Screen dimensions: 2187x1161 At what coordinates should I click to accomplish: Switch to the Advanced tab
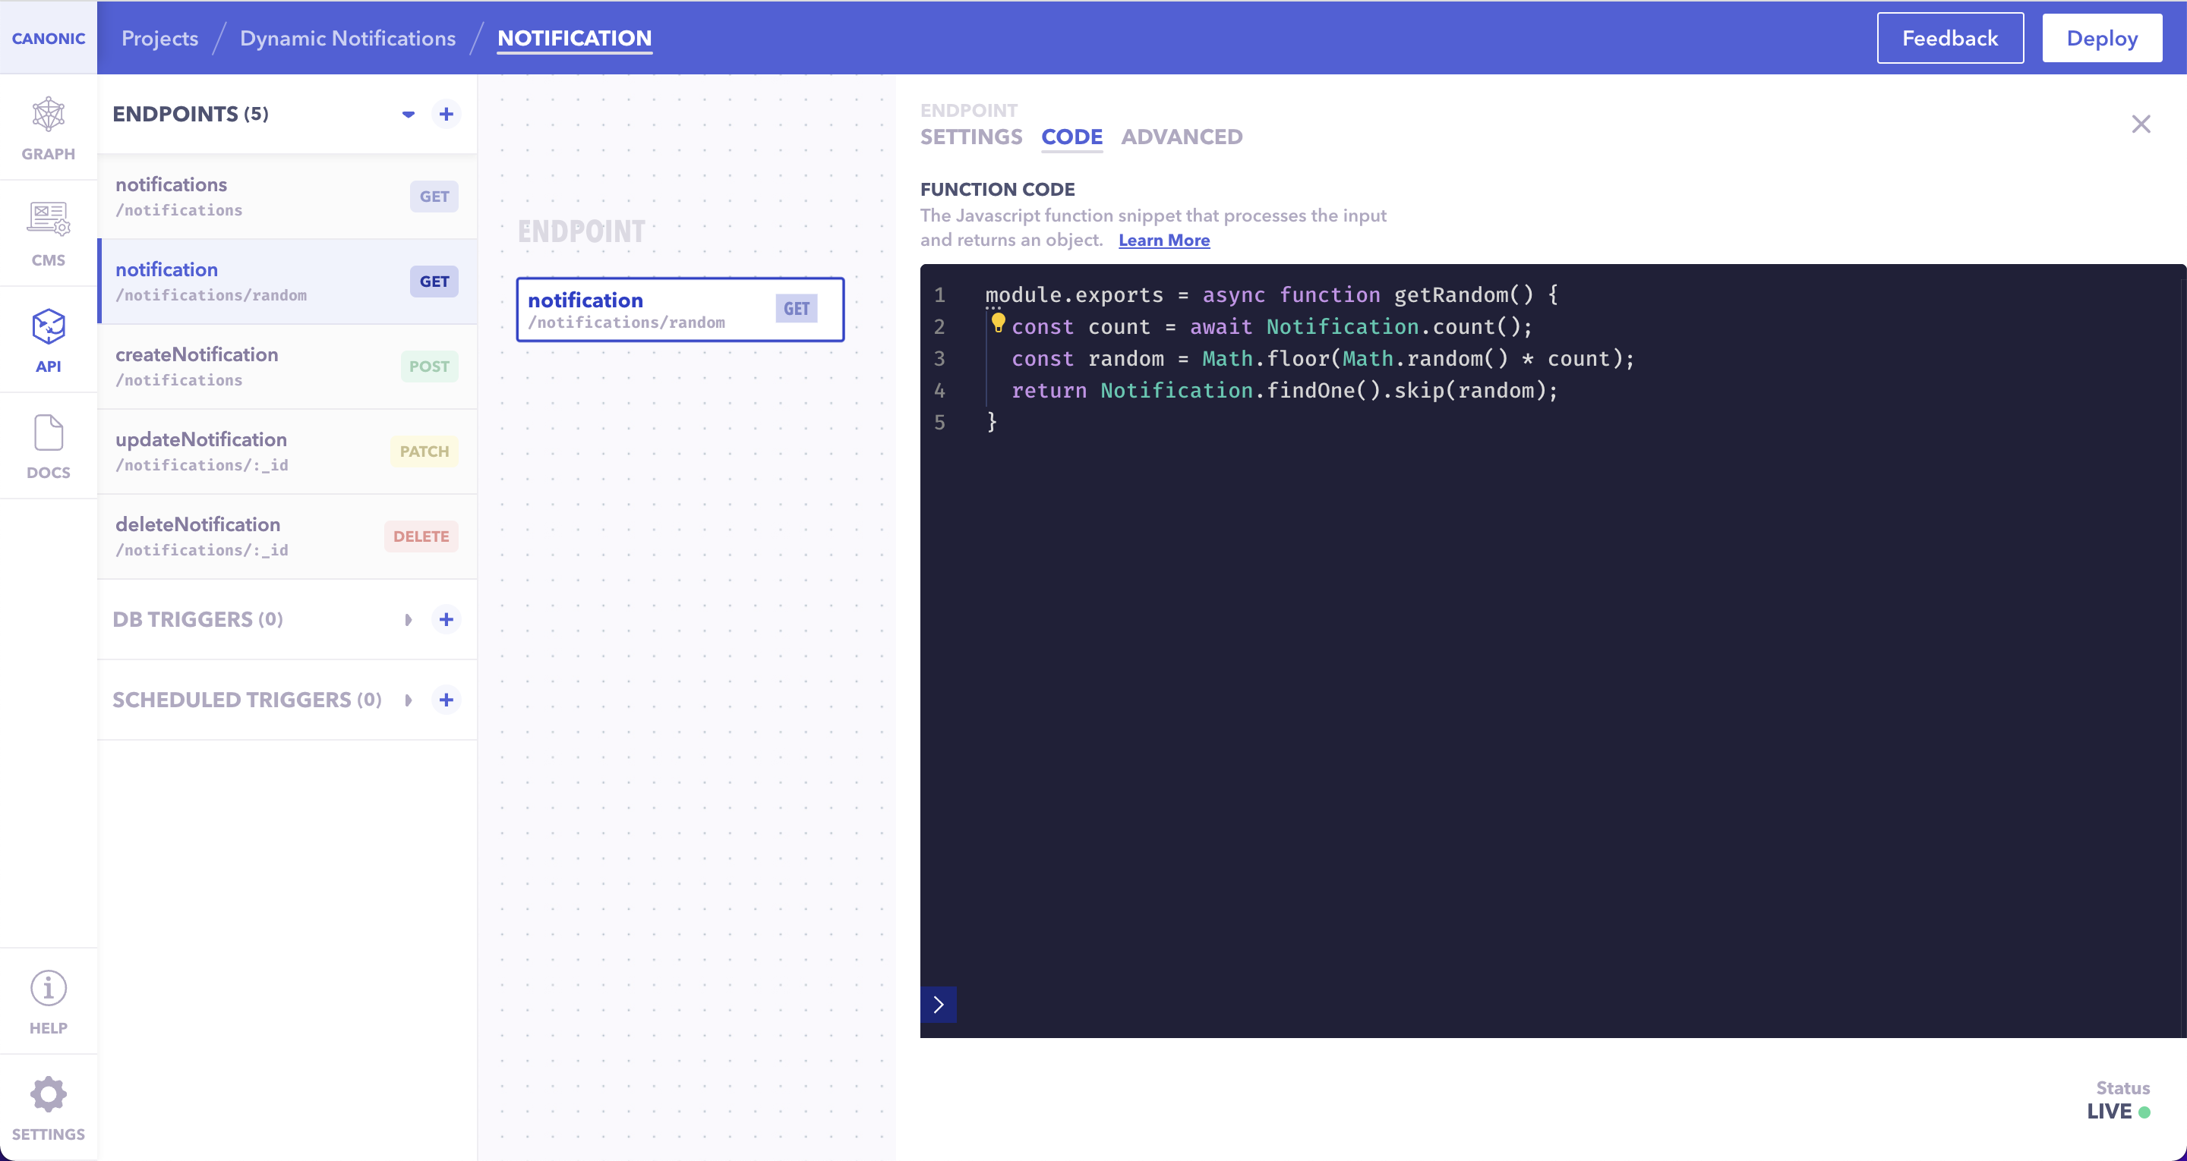point(1181,137)
